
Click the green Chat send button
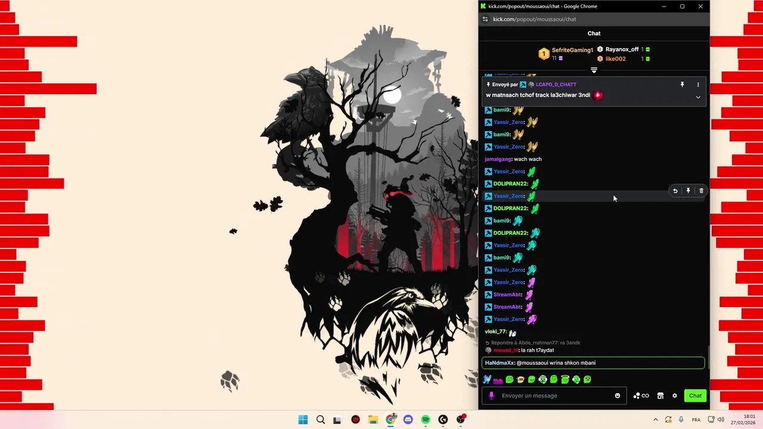coord(696,396)
